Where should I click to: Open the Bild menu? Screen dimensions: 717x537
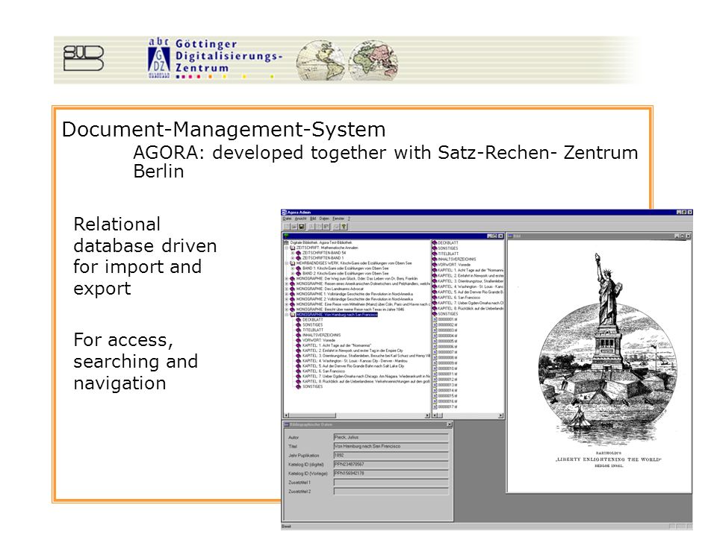[x=313, y=219]
